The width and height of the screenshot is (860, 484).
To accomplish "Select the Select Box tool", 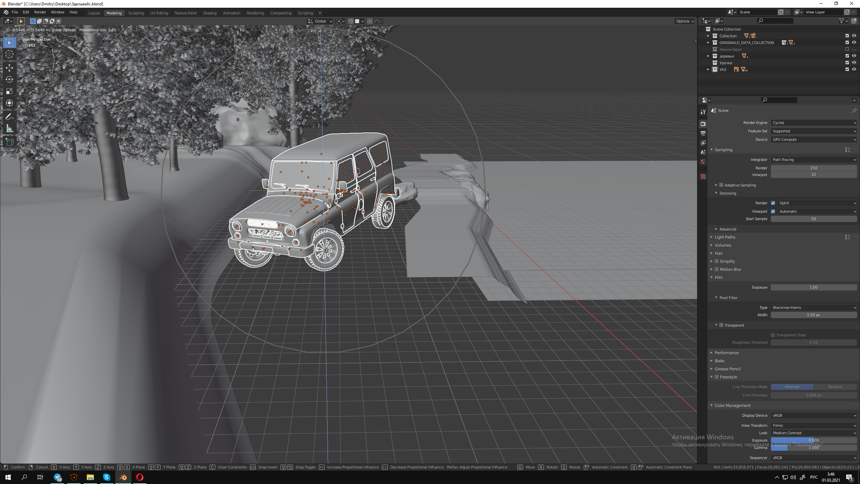I will (x=9, y=43).
